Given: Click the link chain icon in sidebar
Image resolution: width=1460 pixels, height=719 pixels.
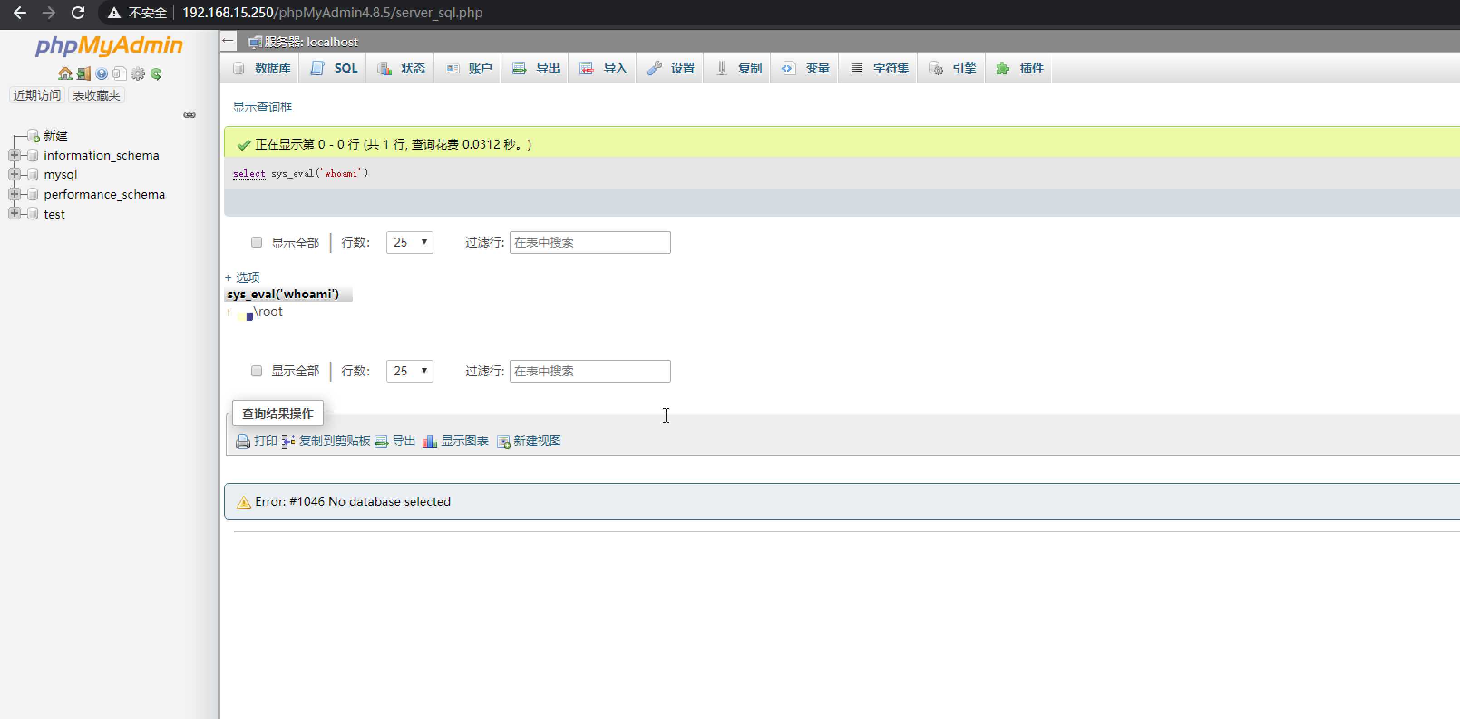Looking at the screenshot, I should pos(190,115).
